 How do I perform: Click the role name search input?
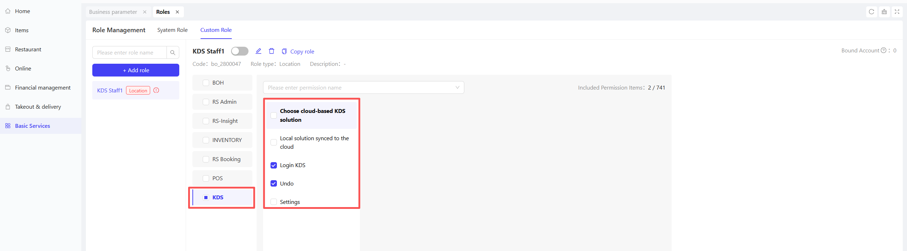pyautogui.click(x=130, y=53)
